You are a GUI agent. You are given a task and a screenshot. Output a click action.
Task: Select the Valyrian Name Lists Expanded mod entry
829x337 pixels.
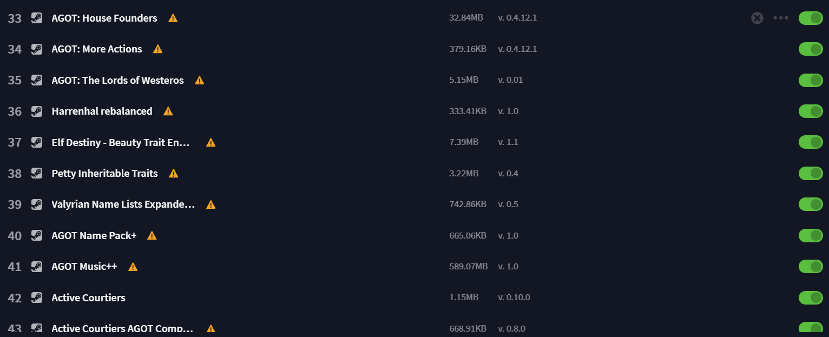coord(123,204)
